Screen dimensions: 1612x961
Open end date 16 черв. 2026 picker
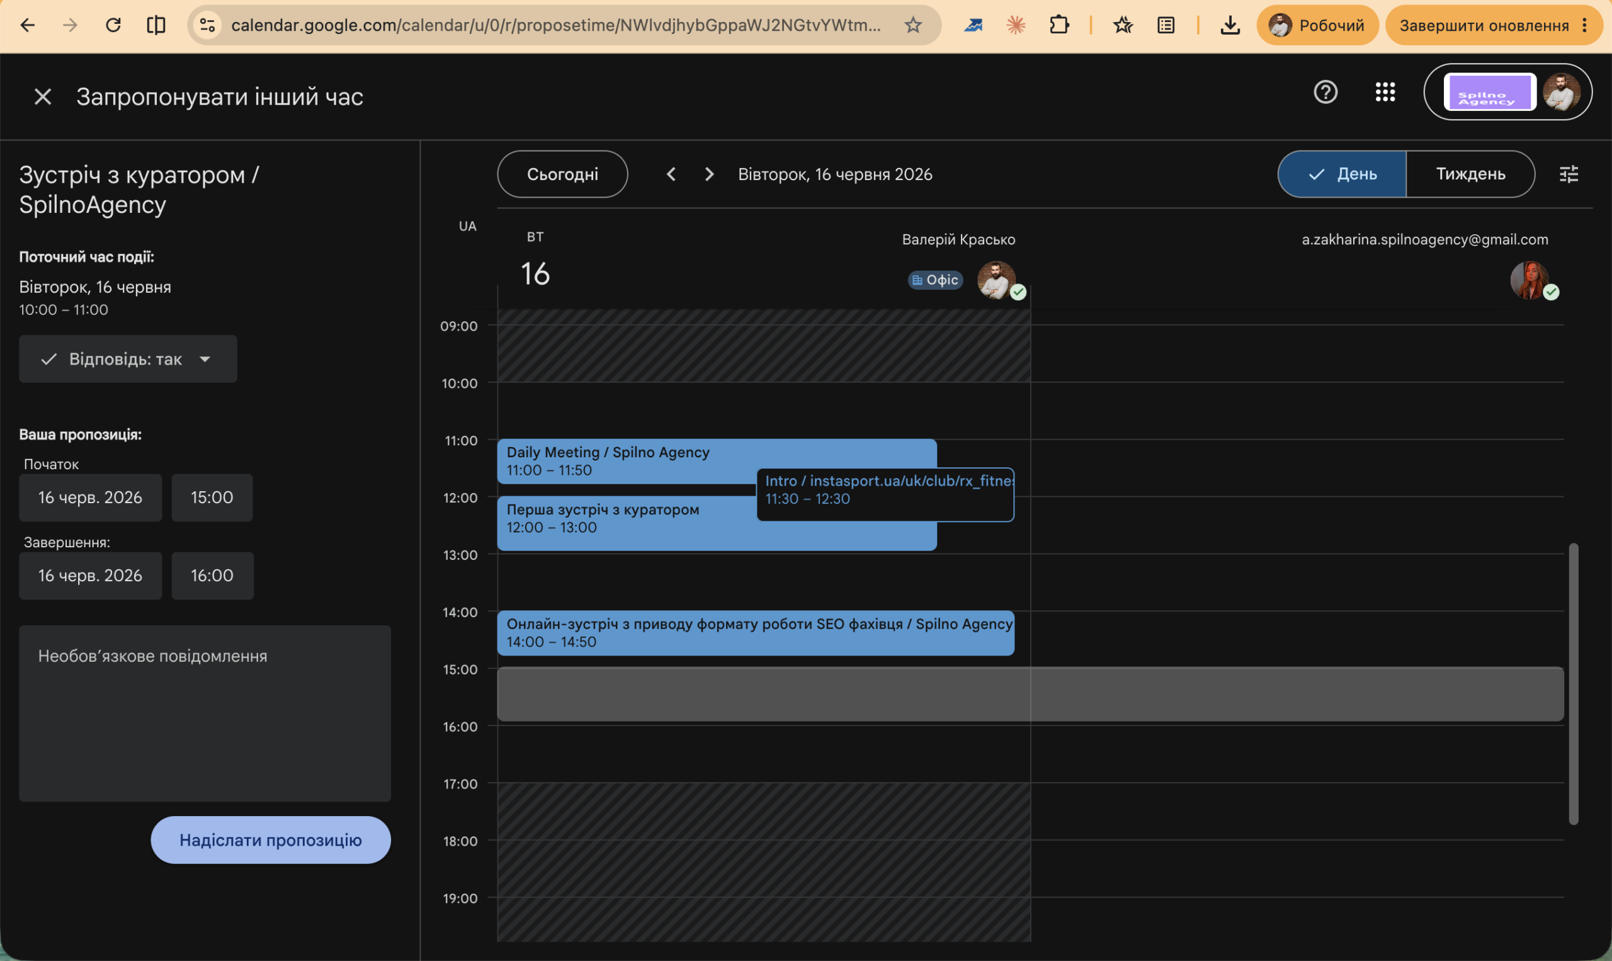point(90,576)
